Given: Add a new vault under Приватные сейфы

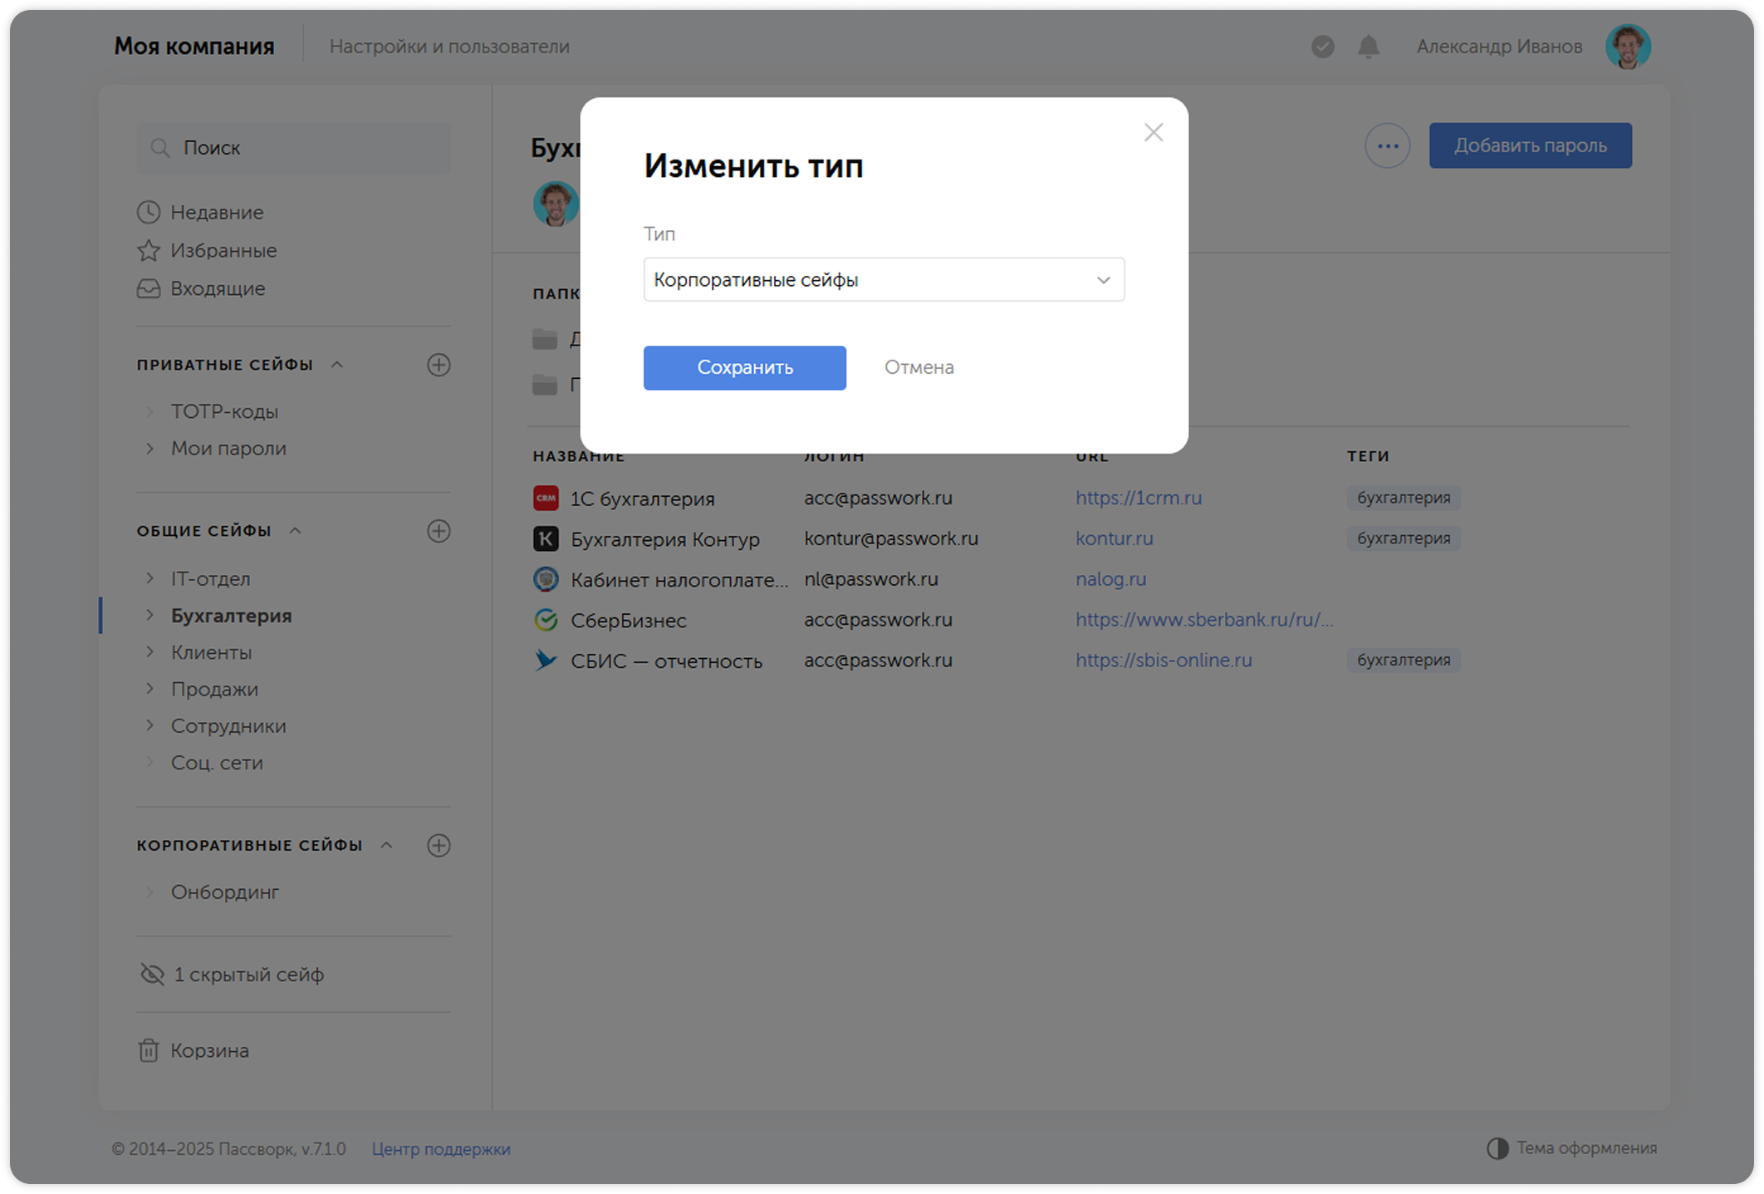Looking at the screenshot, I should 439,365.
